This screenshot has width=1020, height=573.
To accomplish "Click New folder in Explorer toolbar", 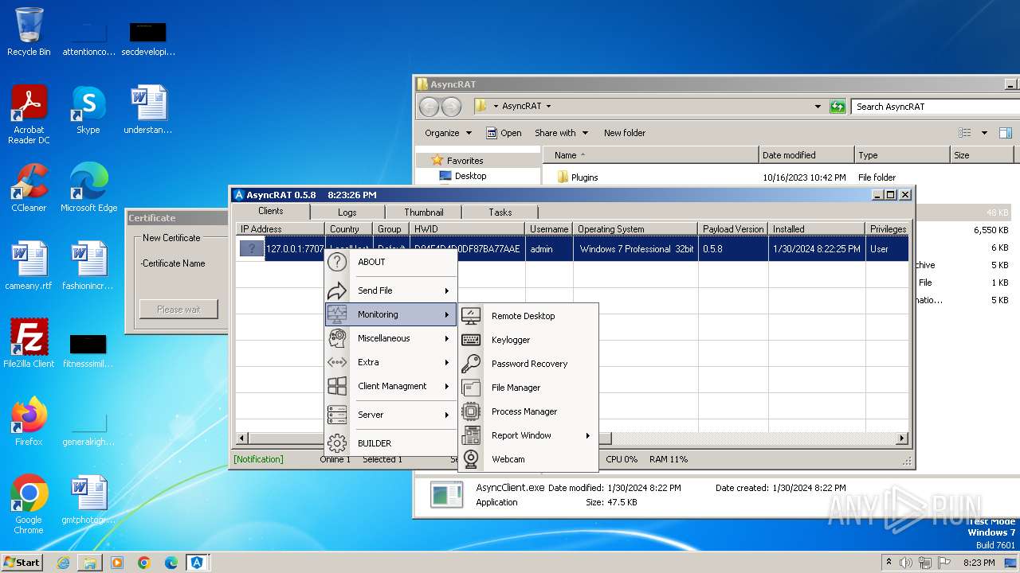I will point(625,133).
